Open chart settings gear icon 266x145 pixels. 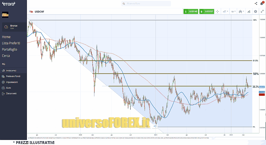(x=256, y=12)
